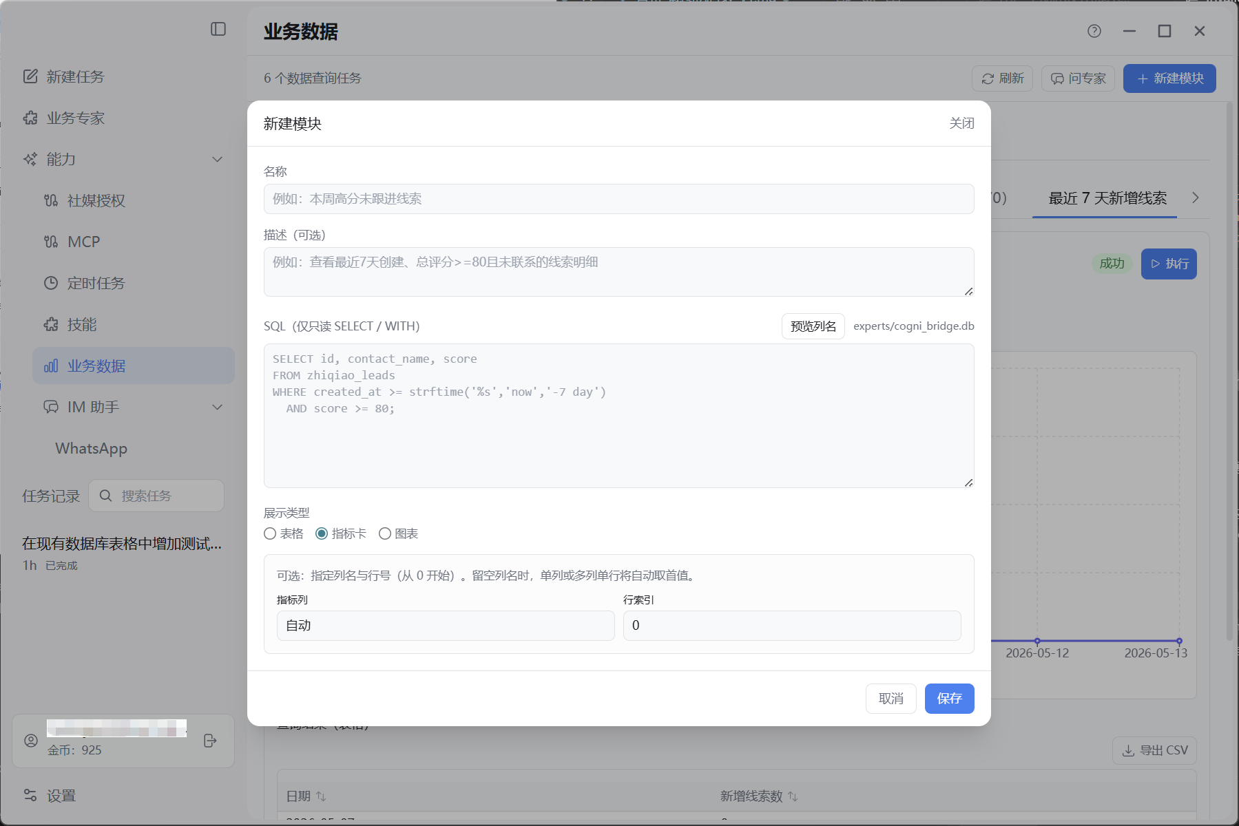Image resolution: width=1239 pixels, height=826 pixels.
Task: Sort by 新增线索数 column icon
Action: pyautogui.click(x=793, y=796)
